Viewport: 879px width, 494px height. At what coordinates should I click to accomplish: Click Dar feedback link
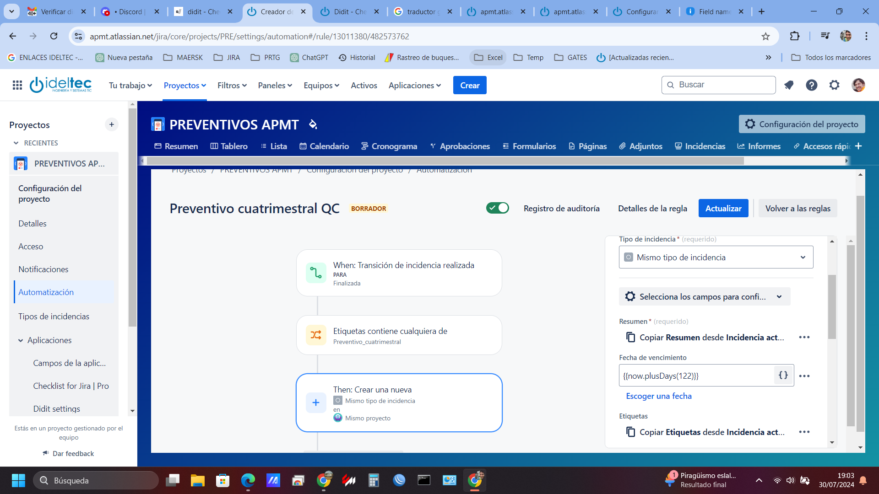tap(69, 453)
